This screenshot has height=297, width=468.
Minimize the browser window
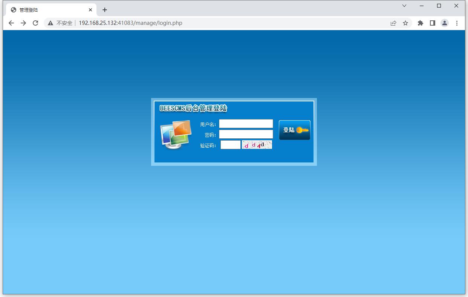point(422,6)
